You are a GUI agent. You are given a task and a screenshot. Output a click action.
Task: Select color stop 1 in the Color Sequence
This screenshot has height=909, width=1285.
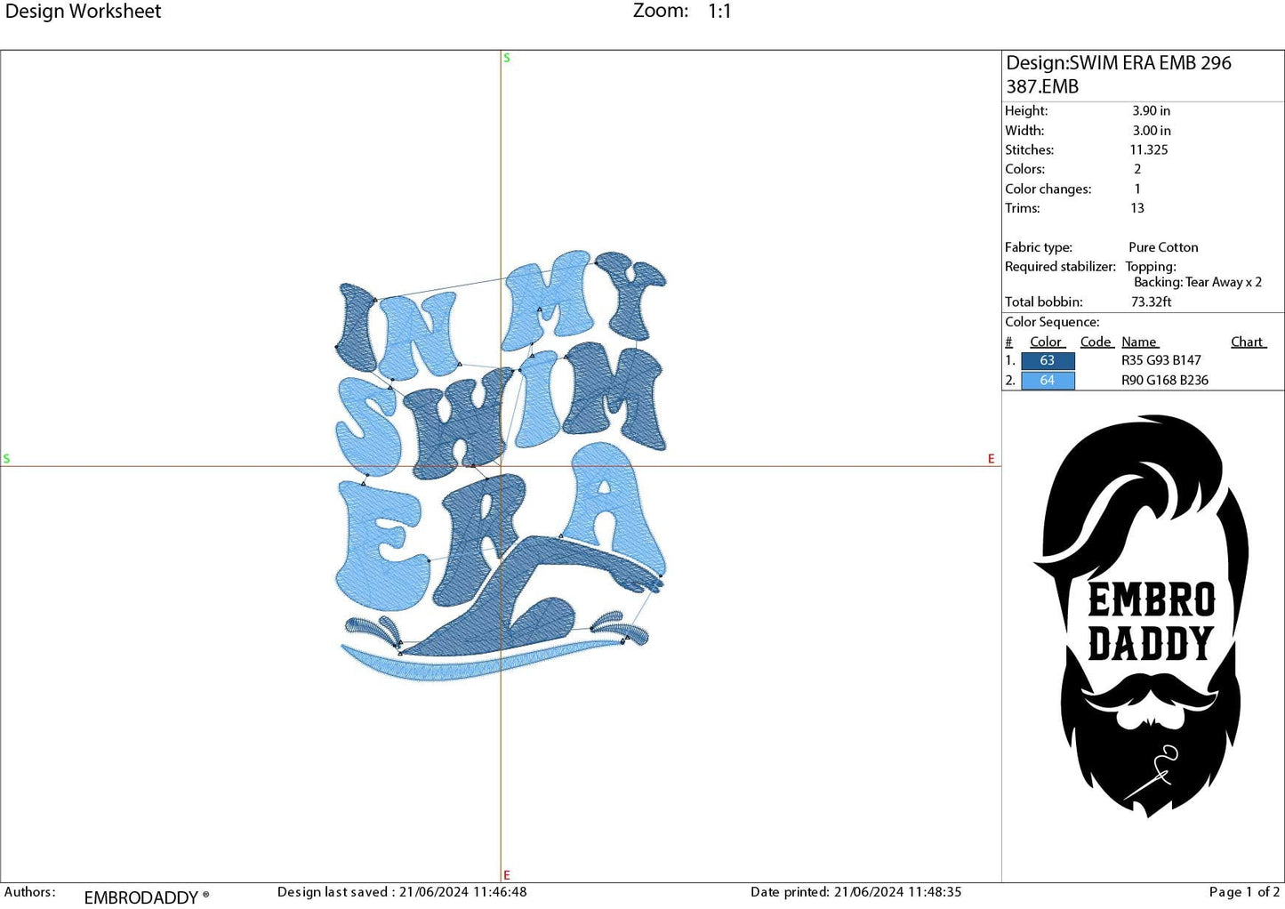click(1048, 360)
